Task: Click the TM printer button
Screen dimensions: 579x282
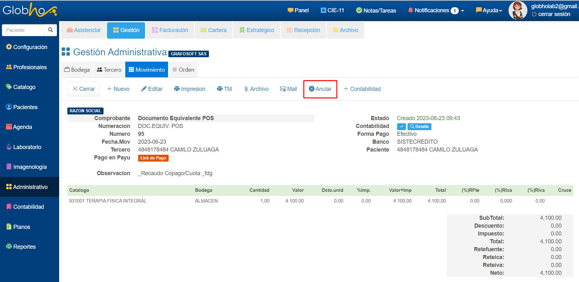Action: [224, 89]
